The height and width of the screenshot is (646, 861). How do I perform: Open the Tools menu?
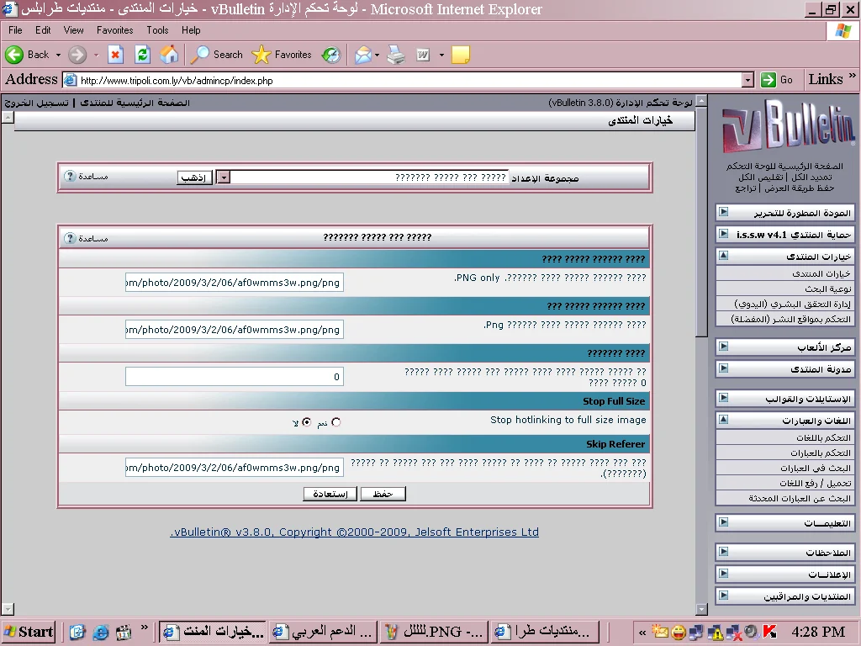pyautogui.click(x=157, y=30)
